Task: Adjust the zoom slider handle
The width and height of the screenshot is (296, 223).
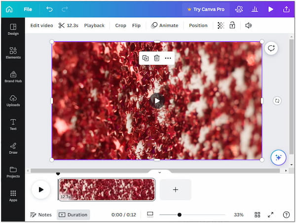Action: 180,215
